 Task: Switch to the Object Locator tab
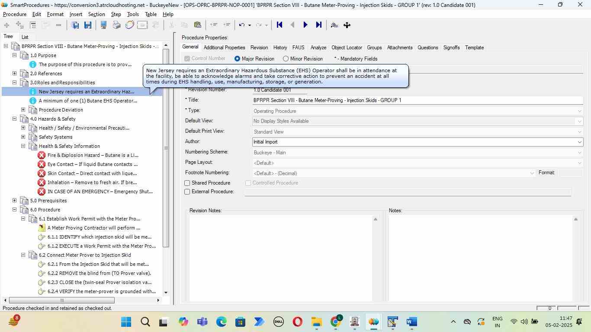coord(347,48)
